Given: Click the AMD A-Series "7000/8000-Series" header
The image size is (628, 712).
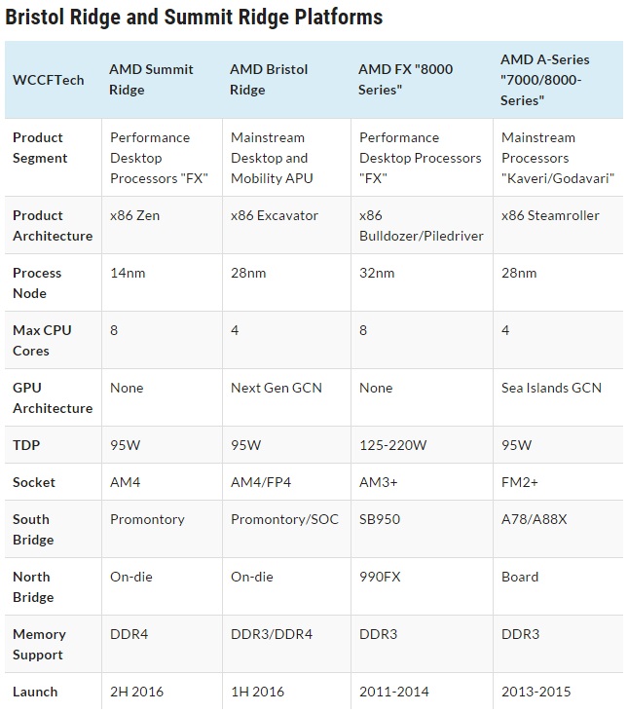Looking at the screenshot, I should point(544,79).
